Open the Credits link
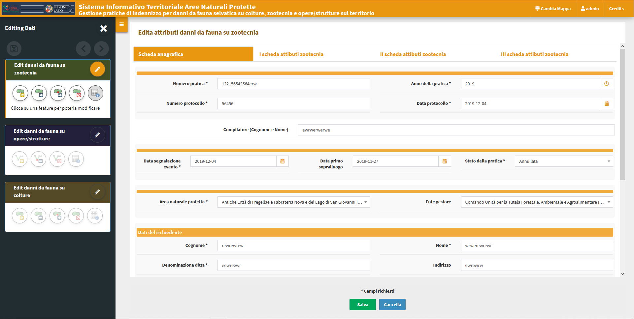 [616, 9]
